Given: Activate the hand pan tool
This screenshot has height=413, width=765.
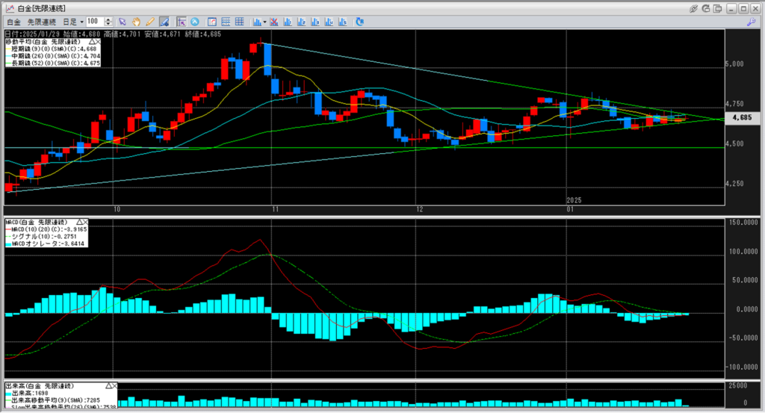Looking at the screenshot, I should (137, 22).
